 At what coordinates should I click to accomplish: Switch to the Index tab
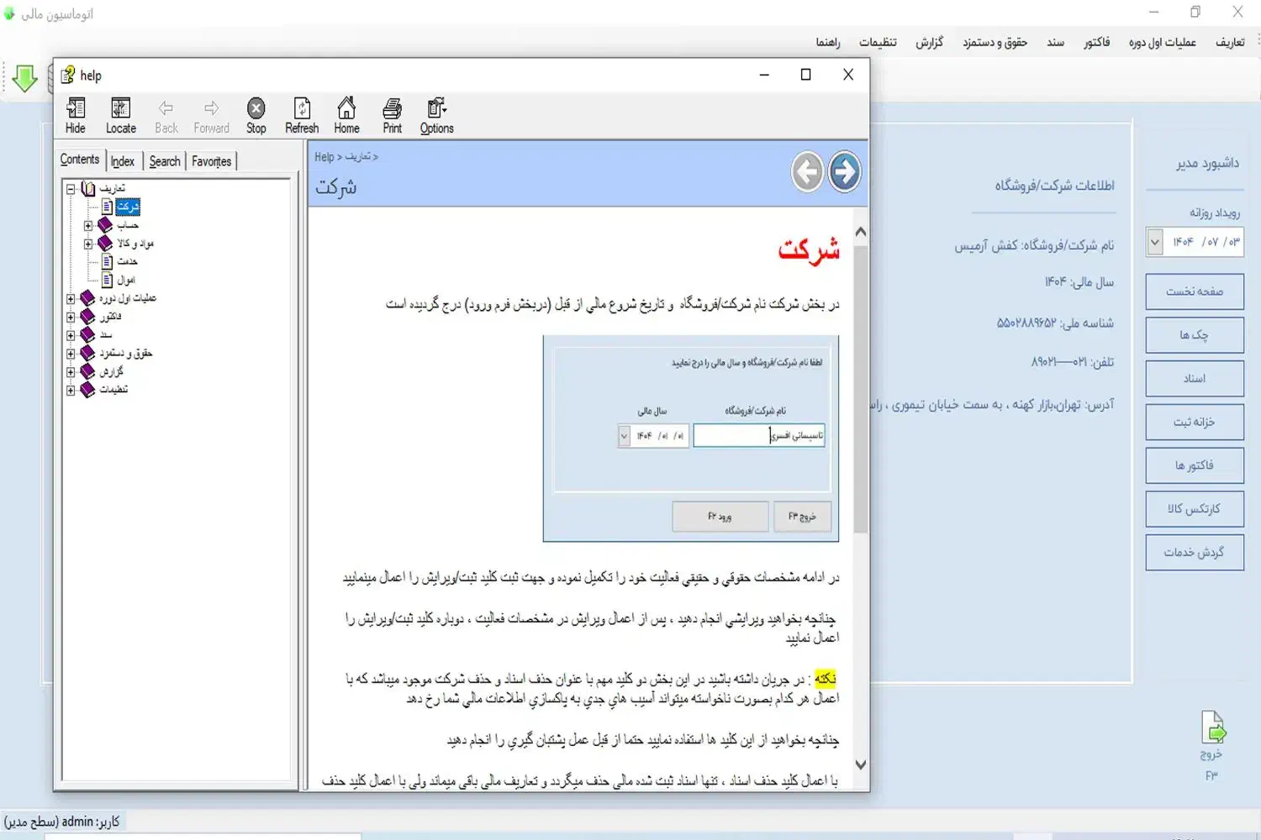coord(123,161)
